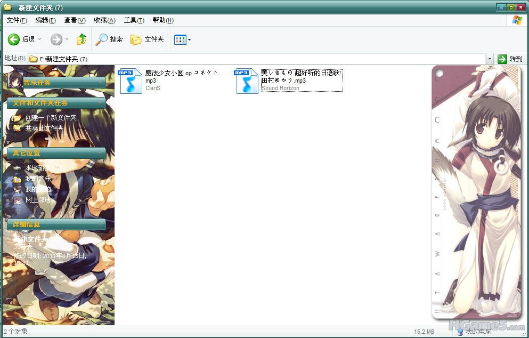Click the green Back arrow button
This screenshot has height=338, width=529.
14,39
